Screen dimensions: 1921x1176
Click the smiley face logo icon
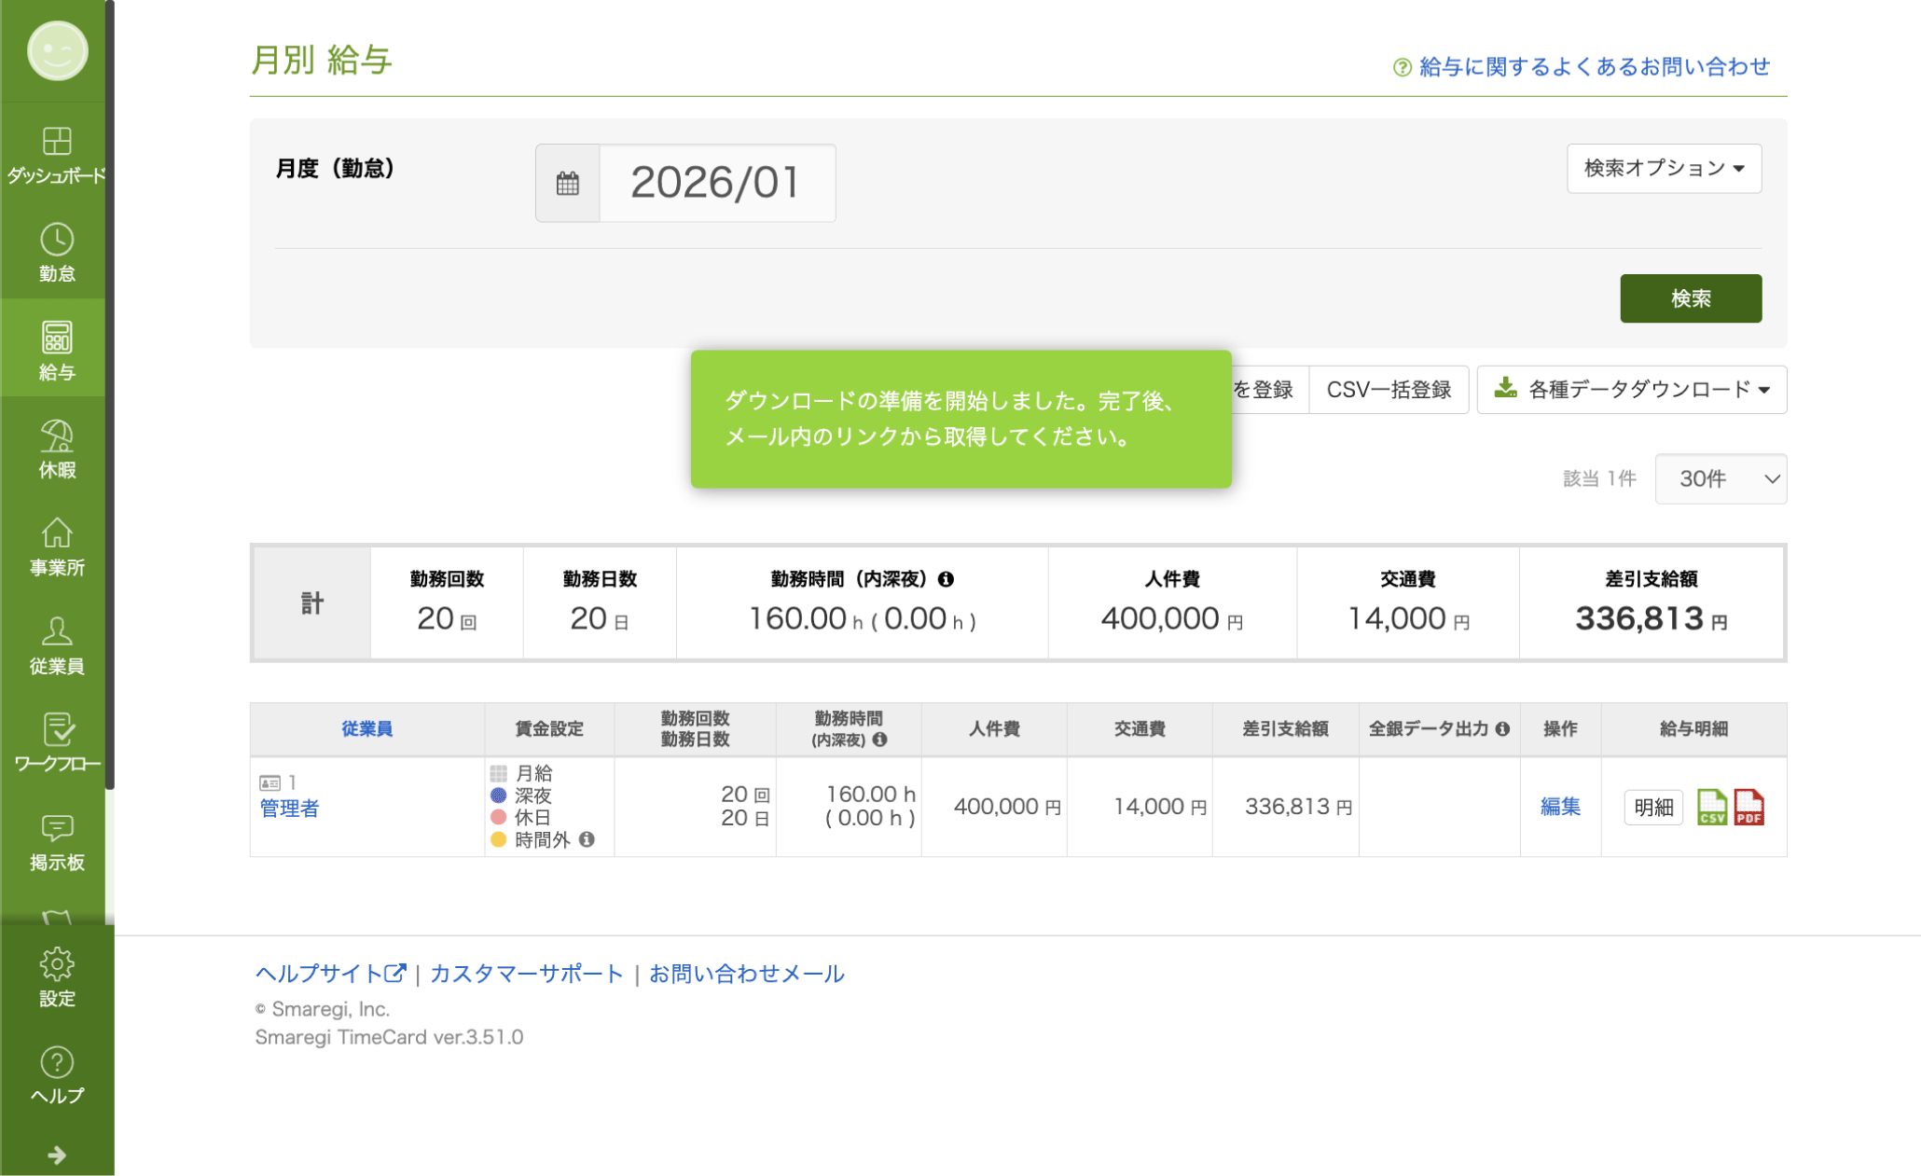point(57,51)
